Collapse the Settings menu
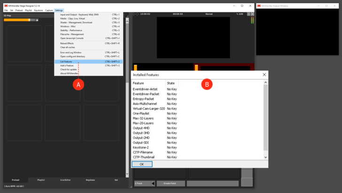This screenshot has height=193, width=342. point(59,10)
